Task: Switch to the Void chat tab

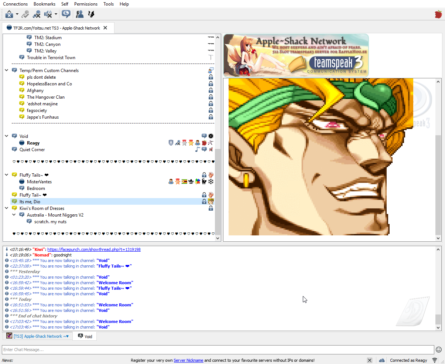Action: [x=85, y=336]
